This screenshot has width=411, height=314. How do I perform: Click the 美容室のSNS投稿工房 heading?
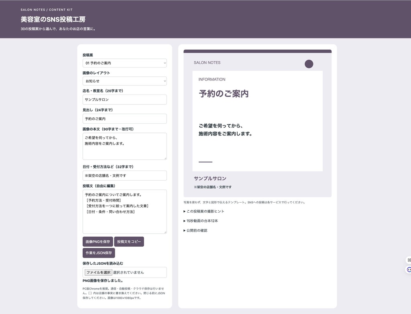pyautogui.click(x=53, y=19)
